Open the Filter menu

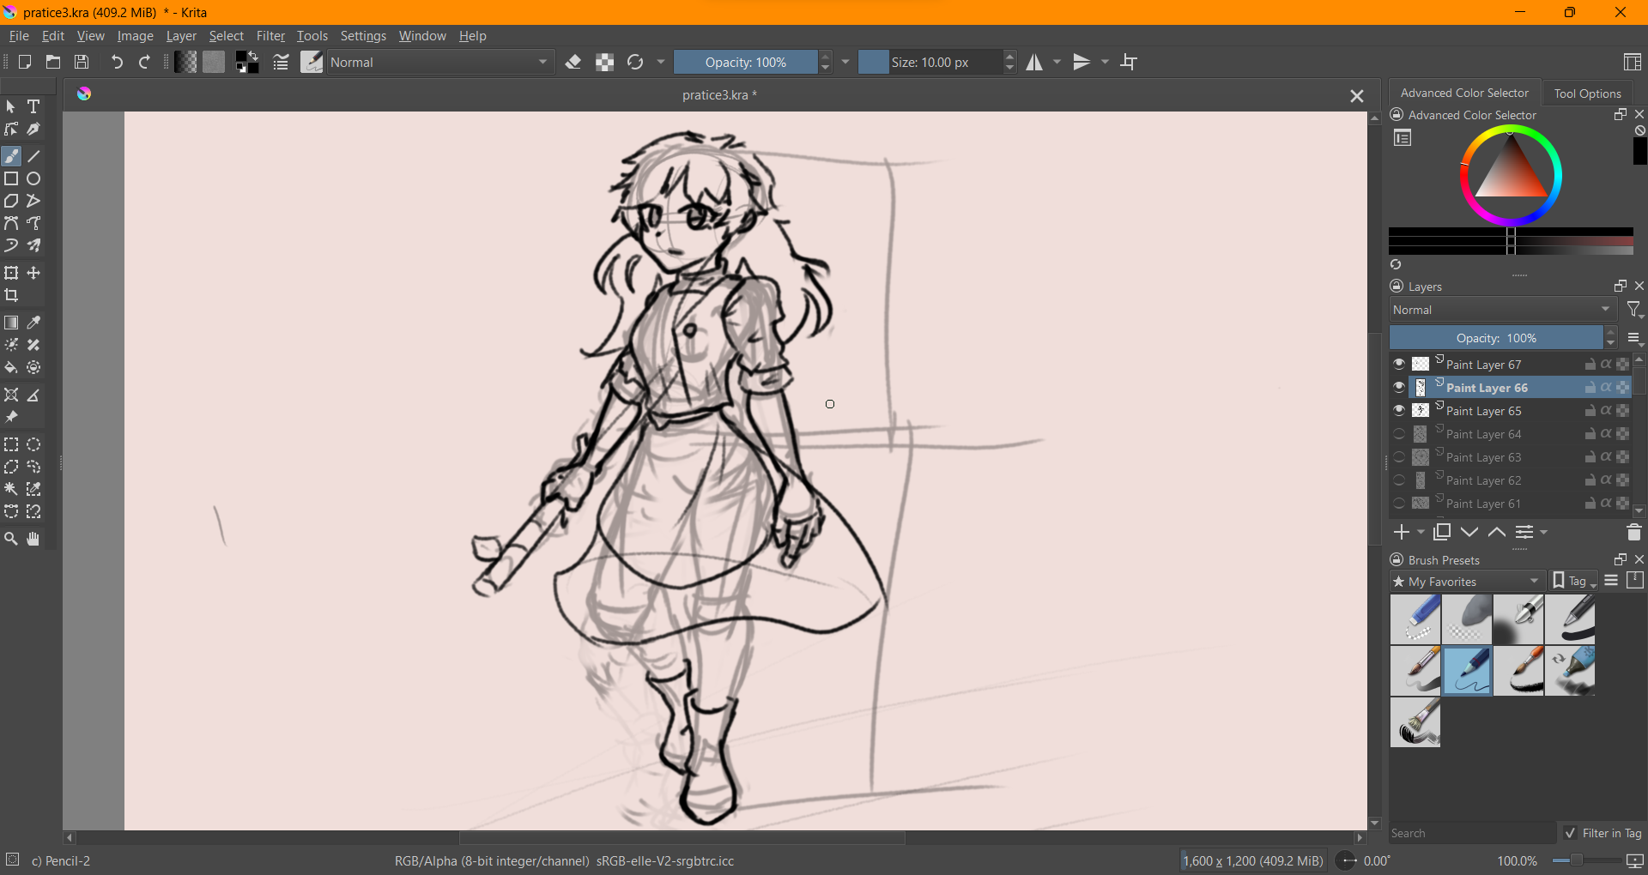click(270, 36)
